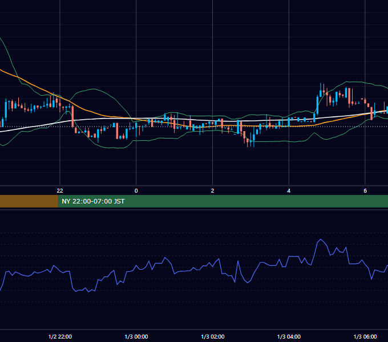This screenshot has width=388, height=342.
Task: Click the hour label 22 on price chart axis
Action: (x=60, y=190)
